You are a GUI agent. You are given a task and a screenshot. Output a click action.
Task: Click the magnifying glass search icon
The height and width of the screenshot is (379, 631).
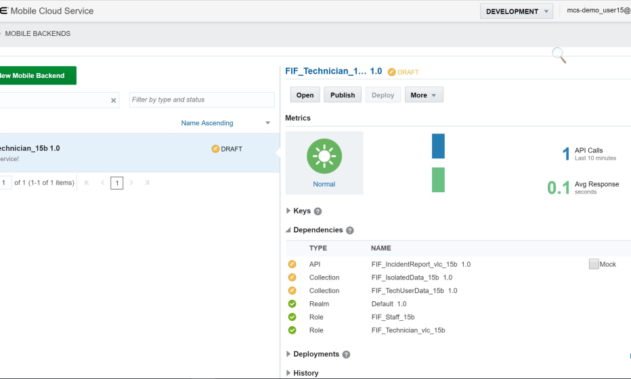tap(559, 55)
